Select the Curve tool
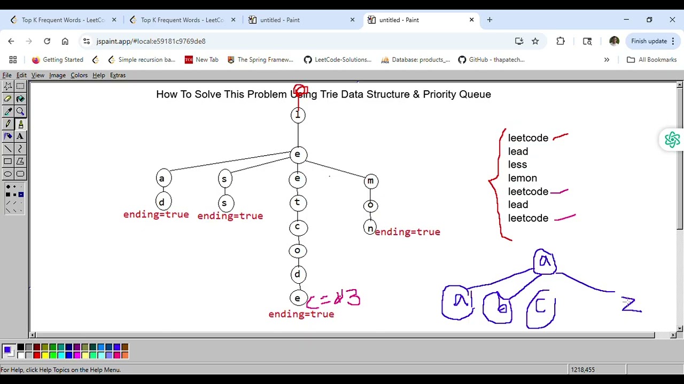 tap(20, 149)
